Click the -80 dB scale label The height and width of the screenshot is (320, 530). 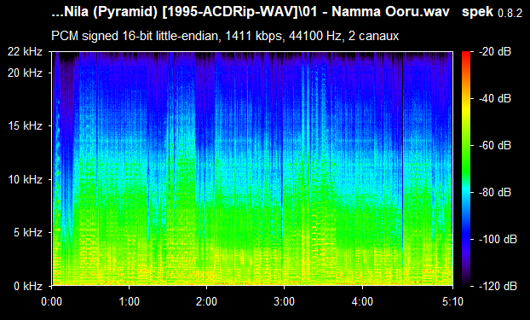[495, 192]
